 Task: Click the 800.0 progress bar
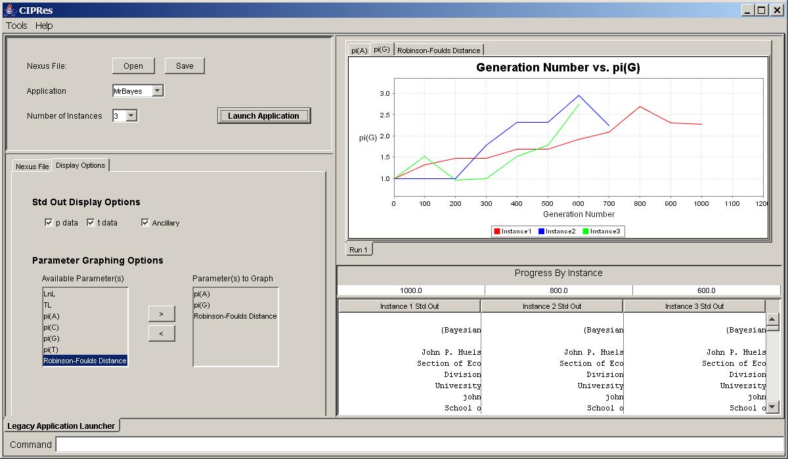pos(559,290)
